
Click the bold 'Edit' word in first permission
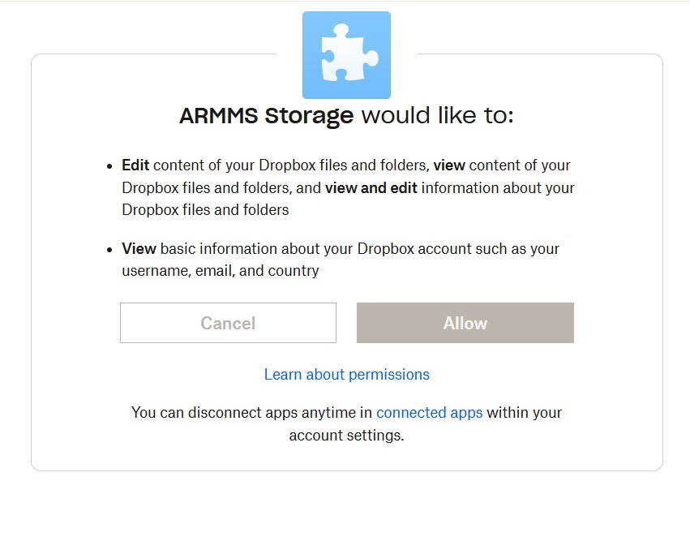(135, 165)
